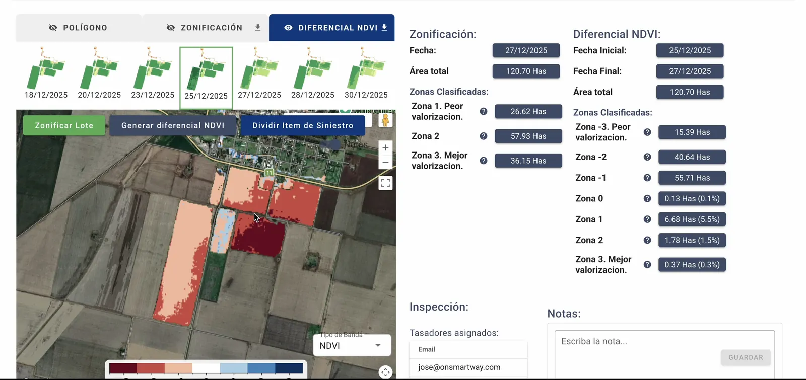Help icon for Zona 3 Mejor valorizacion (36.15 Has)
The height and width of the screenshot is (380, 806).
[x=484, y=161]
